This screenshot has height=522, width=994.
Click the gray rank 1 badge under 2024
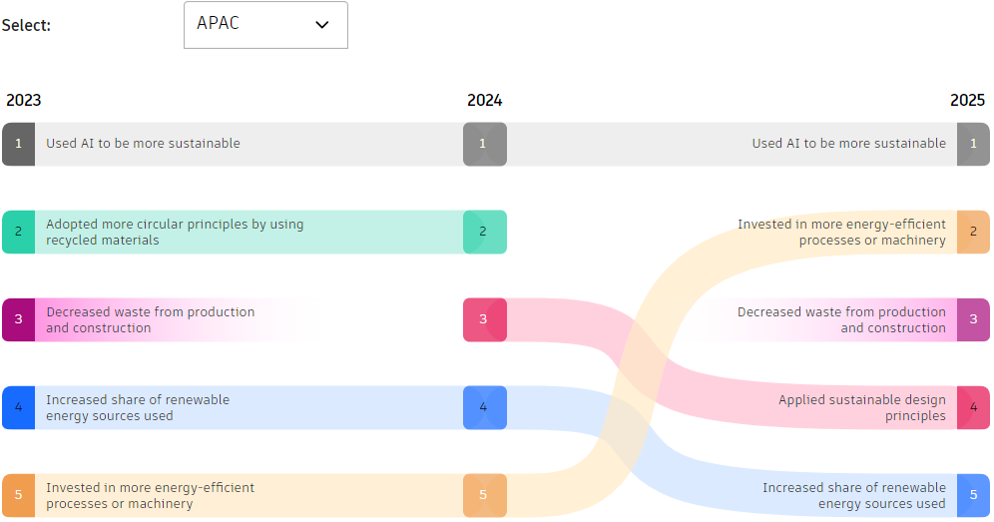tap(484, 144)
